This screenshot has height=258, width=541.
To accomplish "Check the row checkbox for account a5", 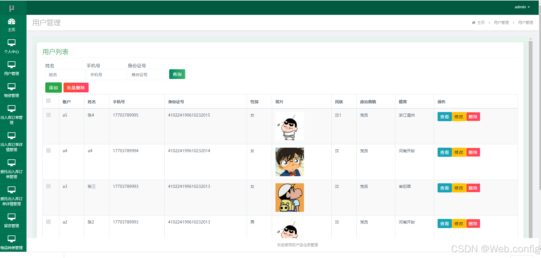I will pyautogui.click(x=48, y=115).
